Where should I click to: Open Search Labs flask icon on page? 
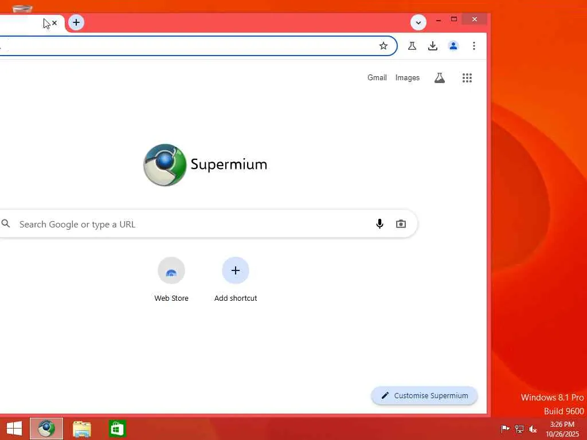click(440, 78)
